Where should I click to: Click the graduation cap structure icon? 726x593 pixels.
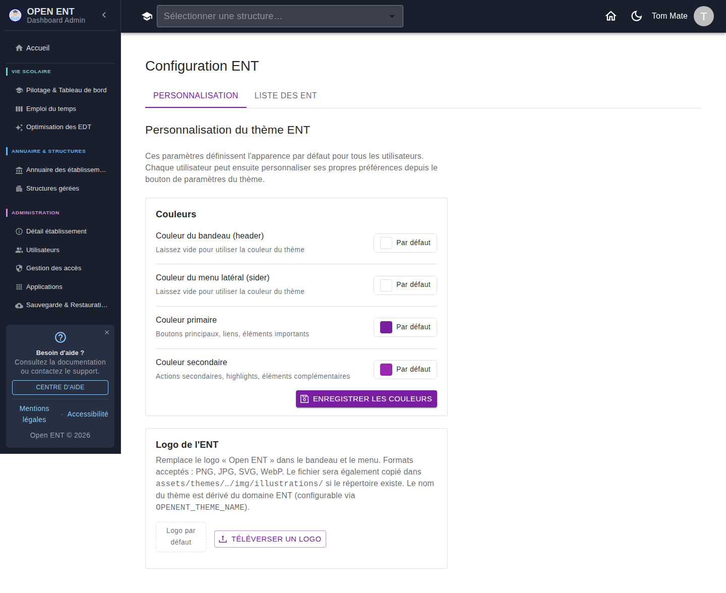(147, 16)
